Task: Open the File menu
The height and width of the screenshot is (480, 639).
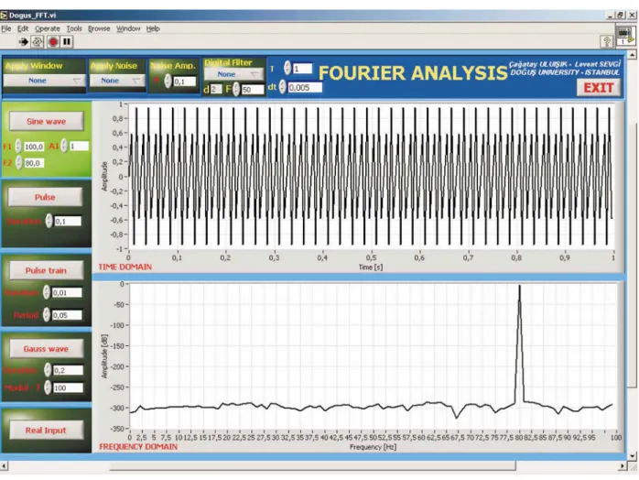Action: [6, 28]
